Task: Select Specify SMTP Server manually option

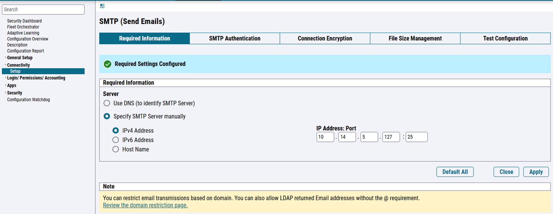Action: pos(107,116)
